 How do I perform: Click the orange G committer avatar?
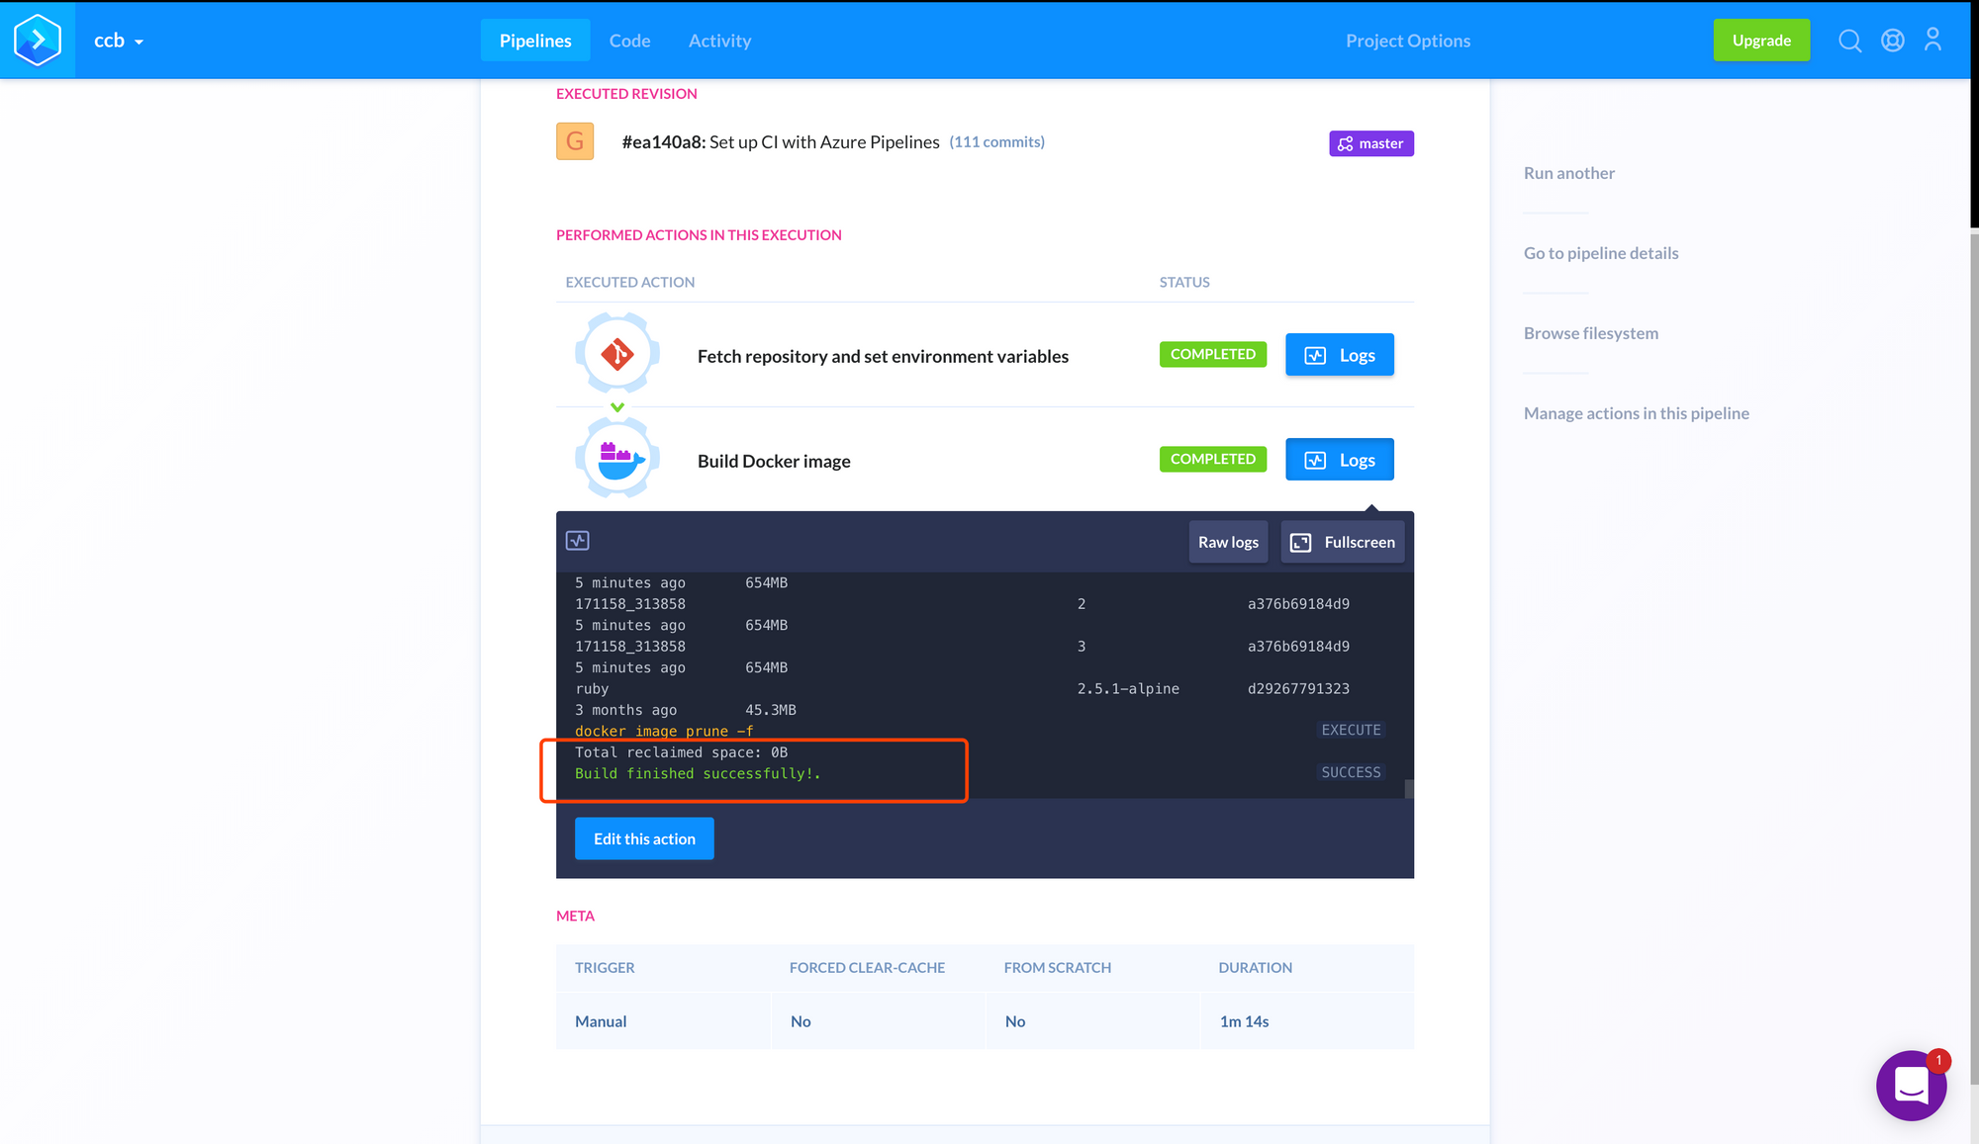pyautogui.click(x=575, y=141)
